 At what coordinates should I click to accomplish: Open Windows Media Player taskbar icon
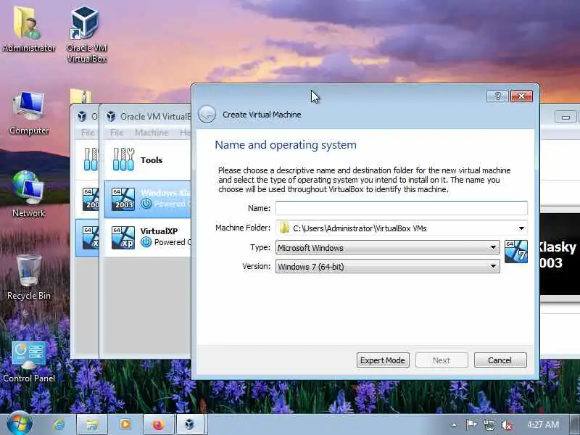pos(125,424)
